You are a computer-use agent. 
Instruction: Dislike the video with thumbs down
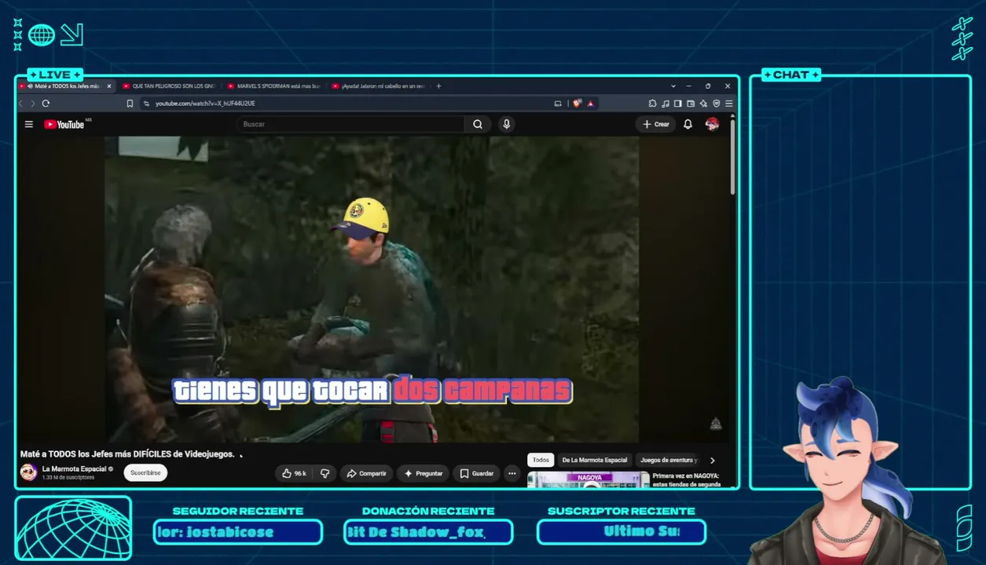324,473
